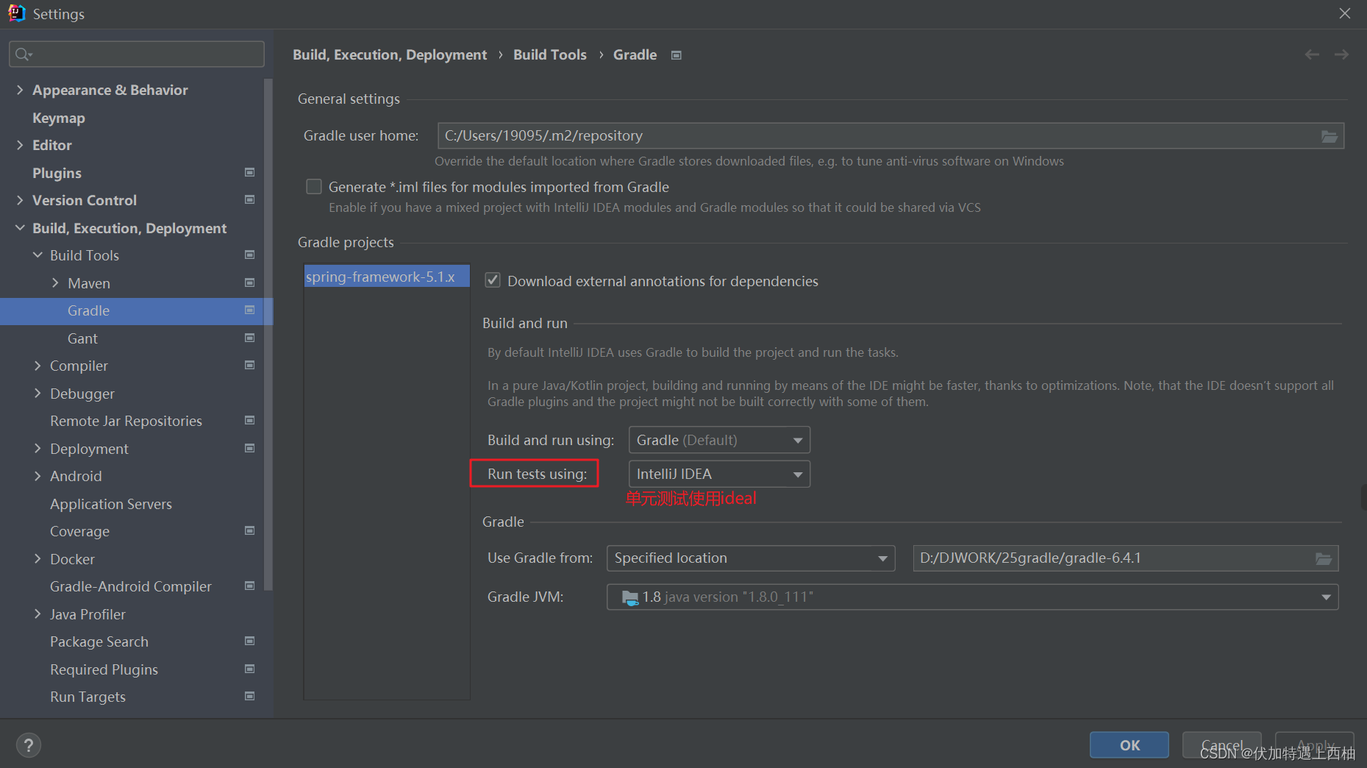The width and height of the screenshot is (1367, 768).
Task: Select Gant under Build Tools
Action: 82,338
